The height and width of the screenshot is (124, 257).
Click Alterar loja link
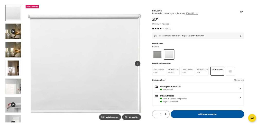(x=239, y=80)
